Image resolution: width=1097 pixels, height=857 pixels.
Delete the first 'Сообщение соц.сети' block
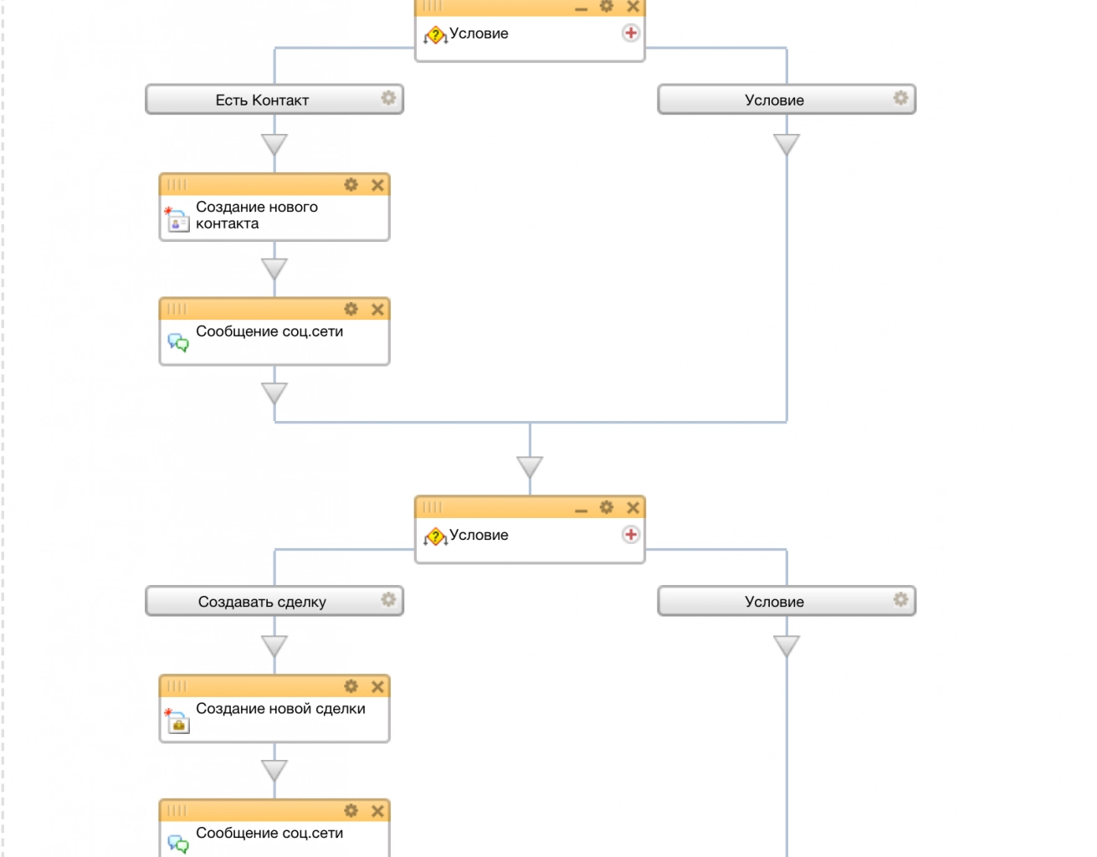[377, 309]
